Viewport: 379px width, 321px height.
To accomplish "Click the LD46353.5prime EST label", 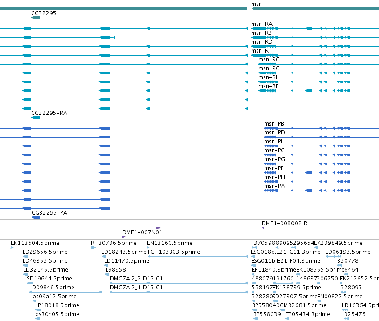I will coord(45,261).
